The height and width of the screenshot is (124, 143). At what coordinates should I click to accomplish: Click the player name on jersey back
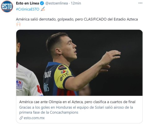click(x=46, y=88)
